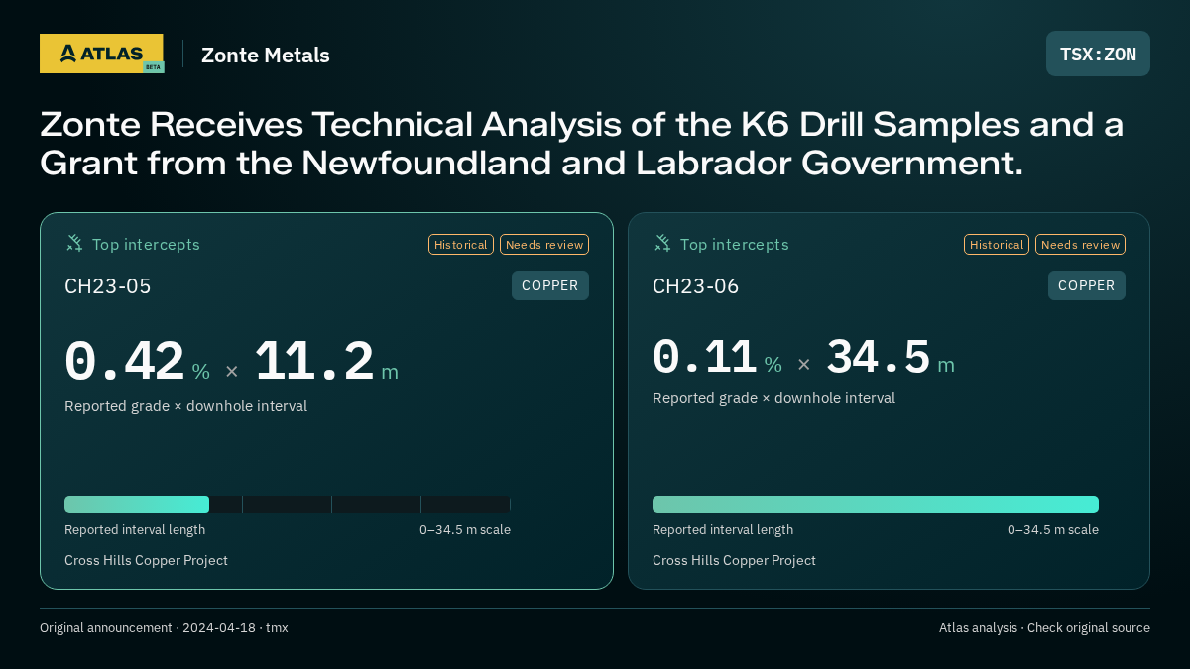
Task: Click Top intercepts label in CH23-06 card
Action: (x=734, y=244)
